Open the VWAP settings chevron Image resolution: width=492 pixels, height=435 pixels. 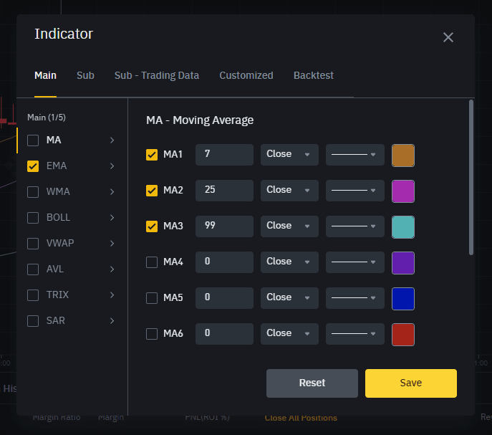pyautogui.click(x=112, y=244)
